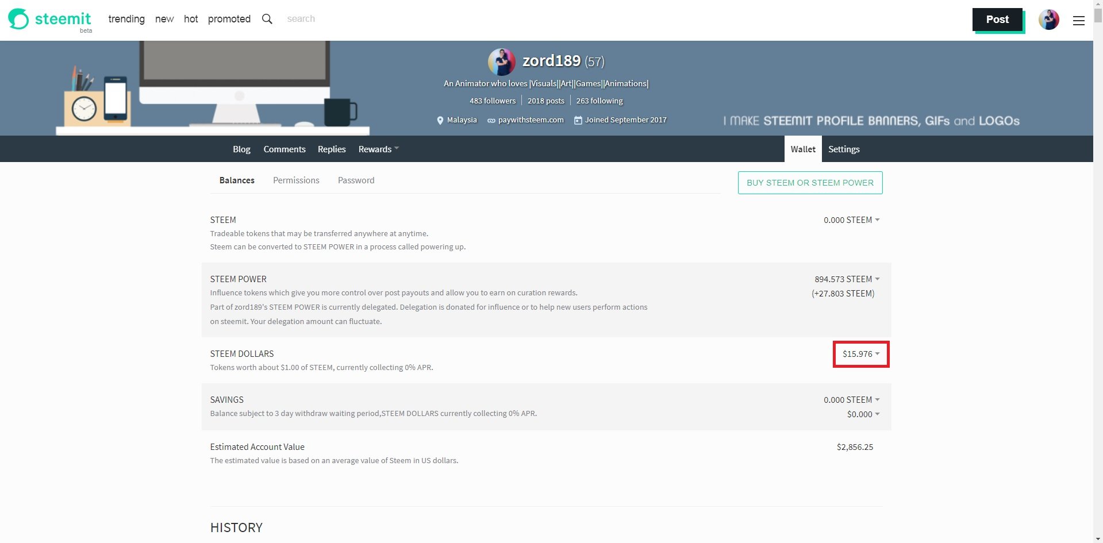This screenshot has width=1103, height=543.
Task: Click the link icon beside paywithsteem.com
Action: pos(491,121)
